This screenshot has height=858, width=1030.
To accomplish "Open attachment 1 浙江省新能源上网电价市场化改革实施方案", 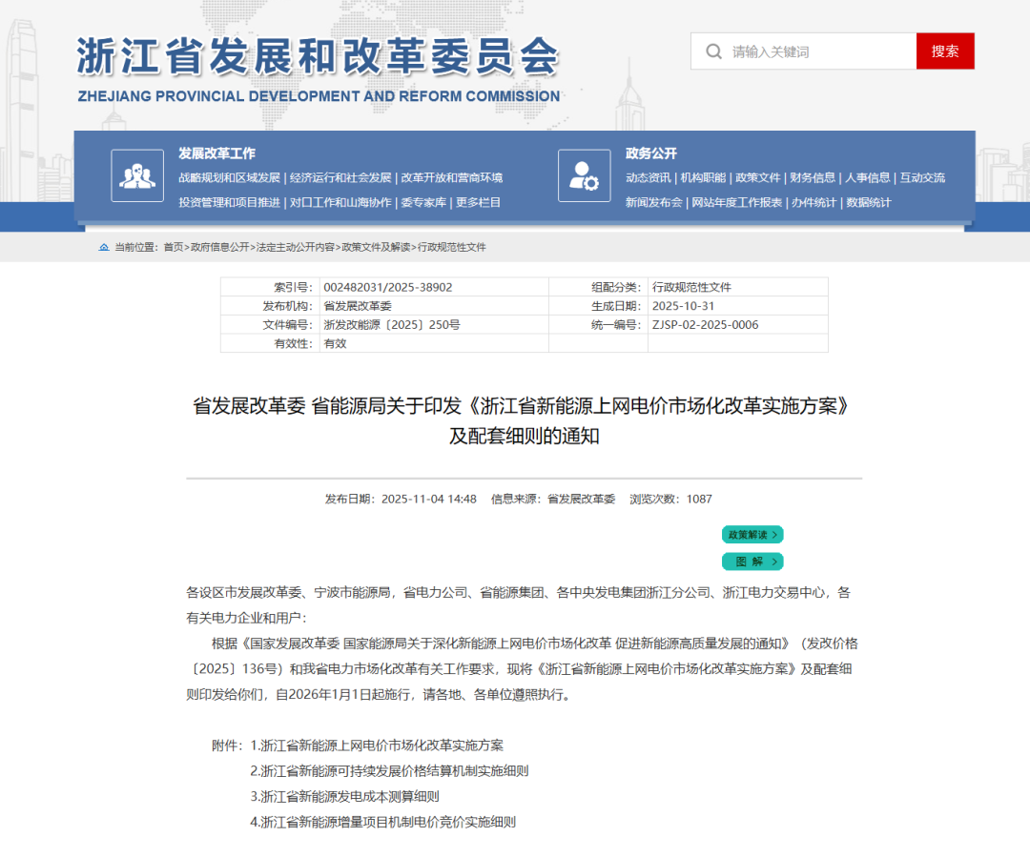I will point(381,746).
